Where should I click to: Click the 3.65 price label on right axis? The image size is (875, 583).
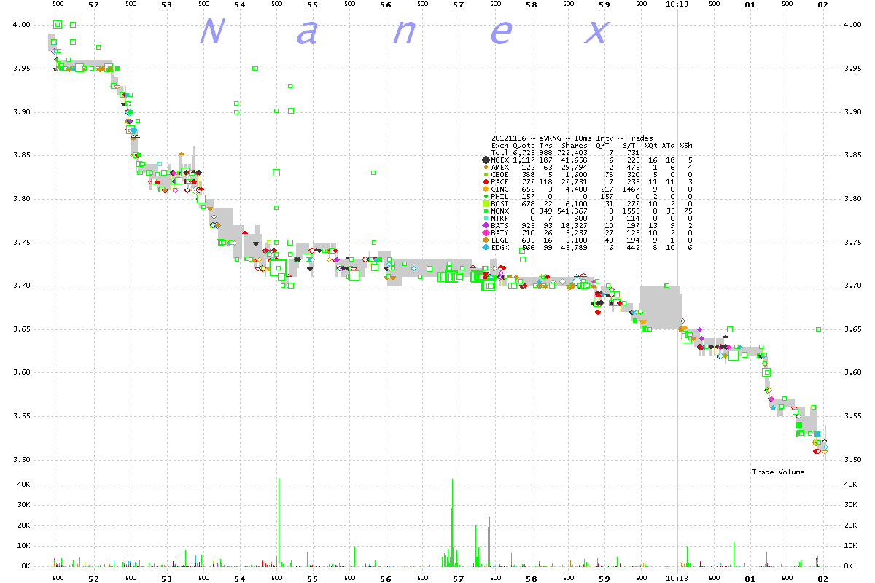(x=854, y=329)
